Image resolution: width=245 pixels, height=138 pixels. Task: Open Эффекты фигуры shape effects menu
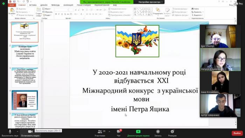coord(180,15)
